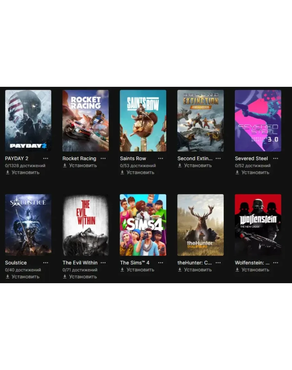This screenshot has height=370, width=292.
Task: Open the options menu for theHunter
Action: click(x=218, y=263)
